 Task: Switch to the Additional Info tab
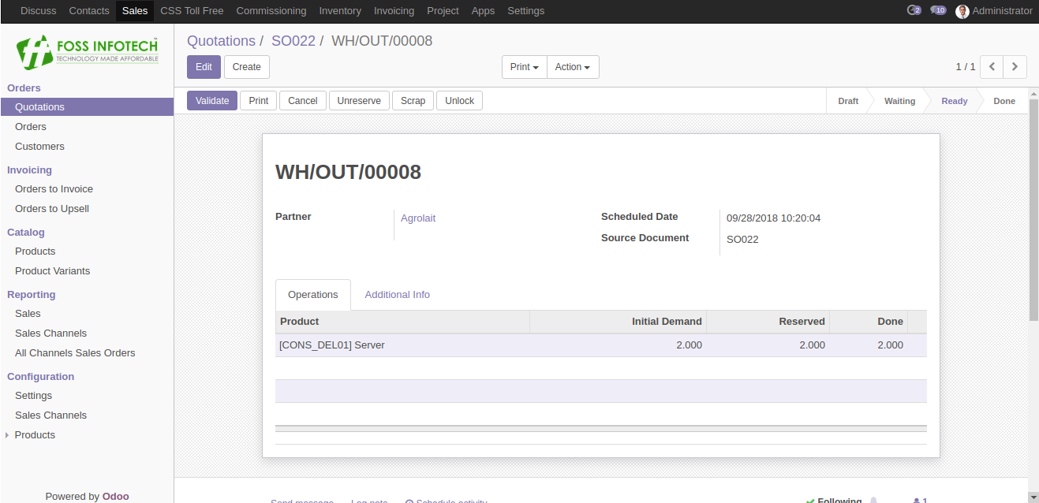pyautogui.click(x=398, y=295)
